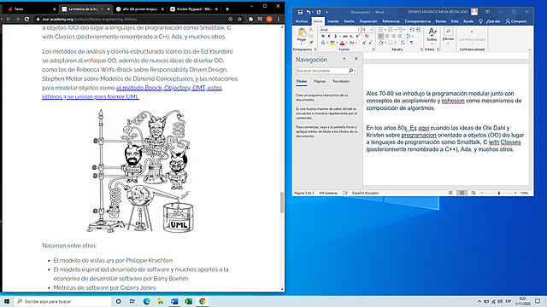This screenshot has height=307, width=547.
Task: Toggle show paragraph marks
Action: [x=412, y=43]
